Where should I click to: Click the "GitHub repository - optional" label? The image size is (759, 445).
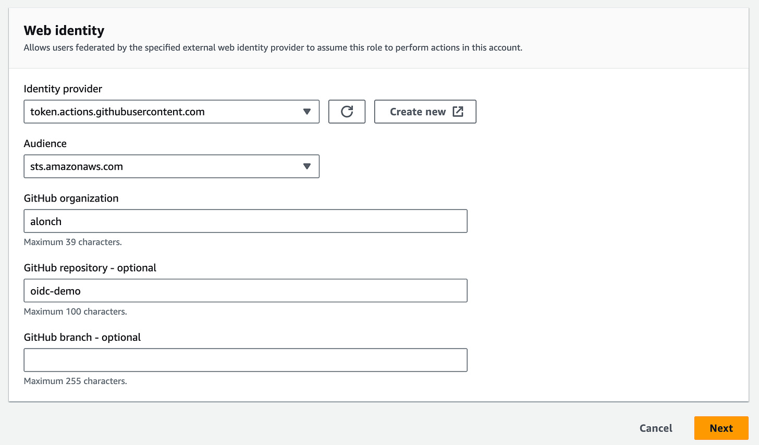90,268
